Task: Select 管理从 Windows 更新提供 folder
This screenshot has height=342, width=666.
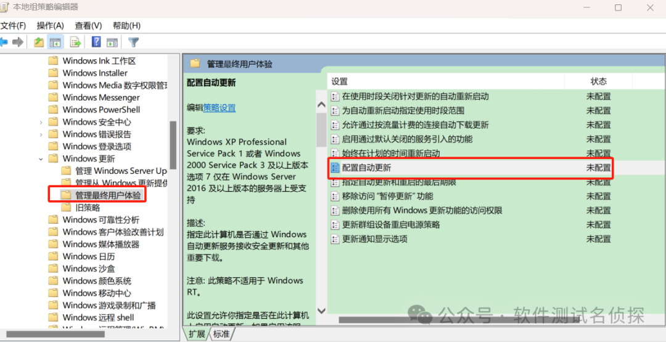Action: pyautogui.click(x=114, y=183)
